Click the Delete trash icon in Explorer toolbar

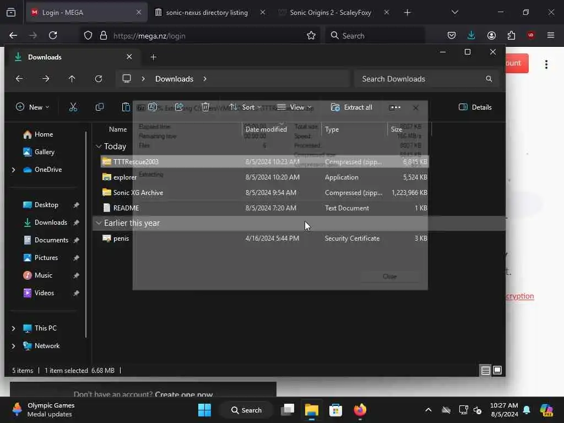pos(205,107)
